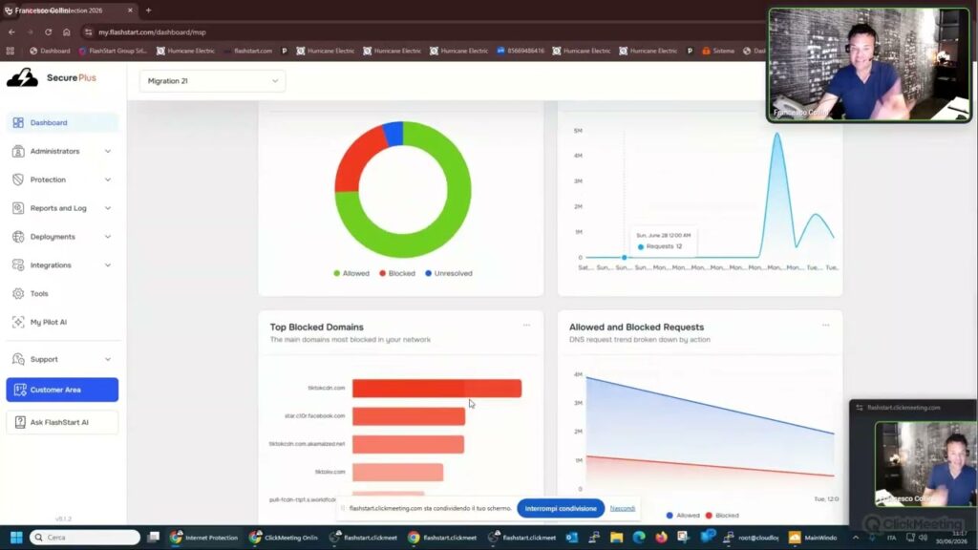The height and width of the screenshot is (550, 978).
Task: Open the Migration 21 dropdown
Action: [213, 81]
